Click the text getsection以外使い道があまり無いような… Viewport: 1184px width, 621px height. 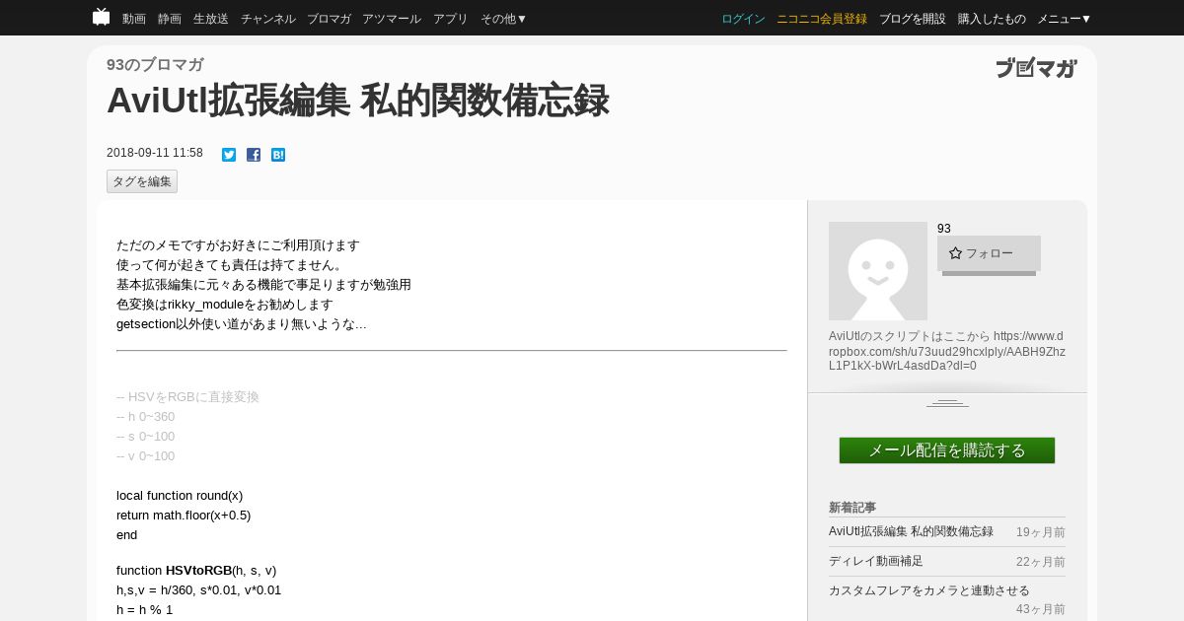(242, 324)
